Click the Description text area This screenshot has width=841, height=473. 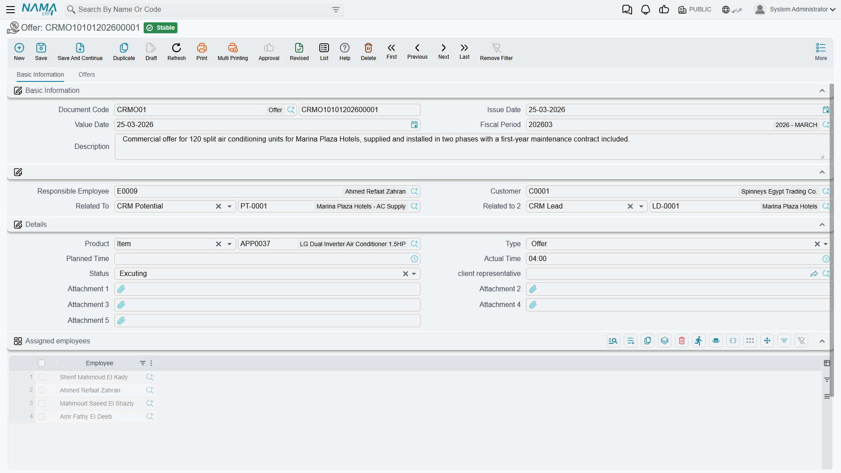coord(473,147)
